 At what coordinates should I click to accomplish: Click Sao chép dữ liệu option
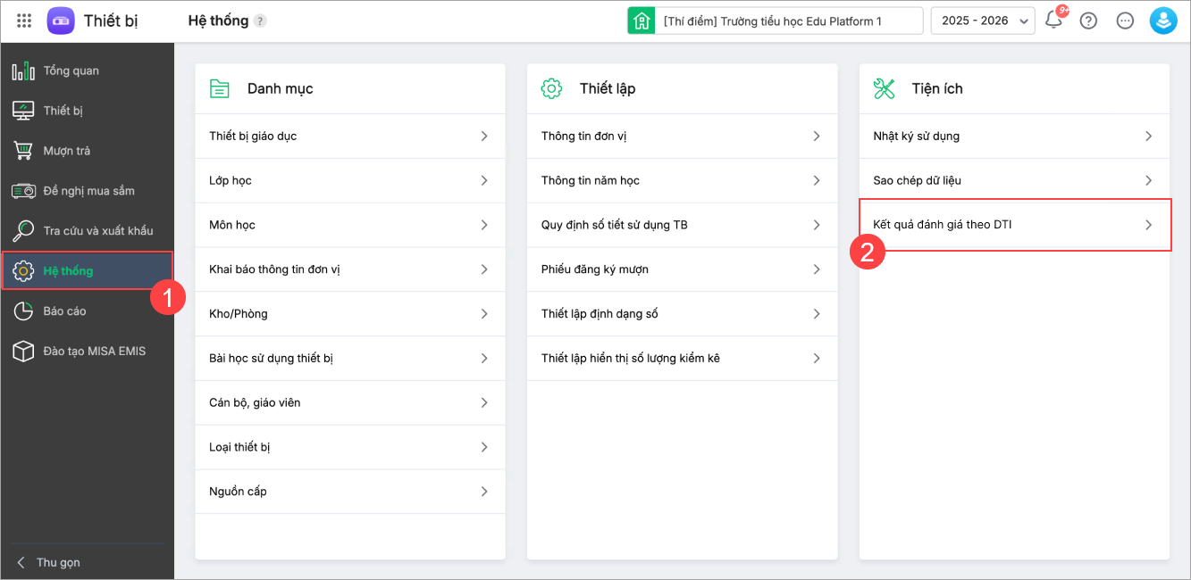1014,180
